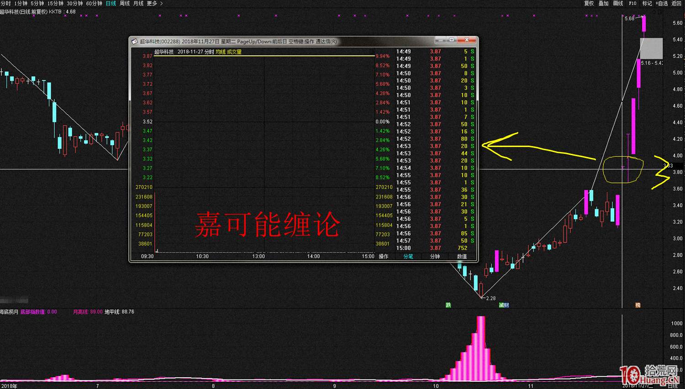Switch popup to 分钟 minute view
685x389 pixels.
pyautogui.click(x=435, y=257)
